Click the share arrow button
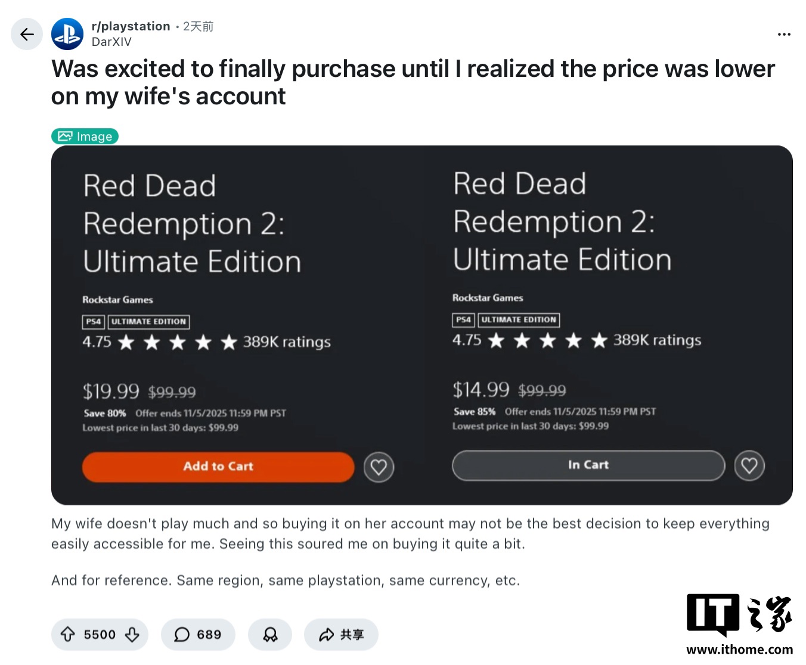The image size is (806, 665). (x=341, y=635)
